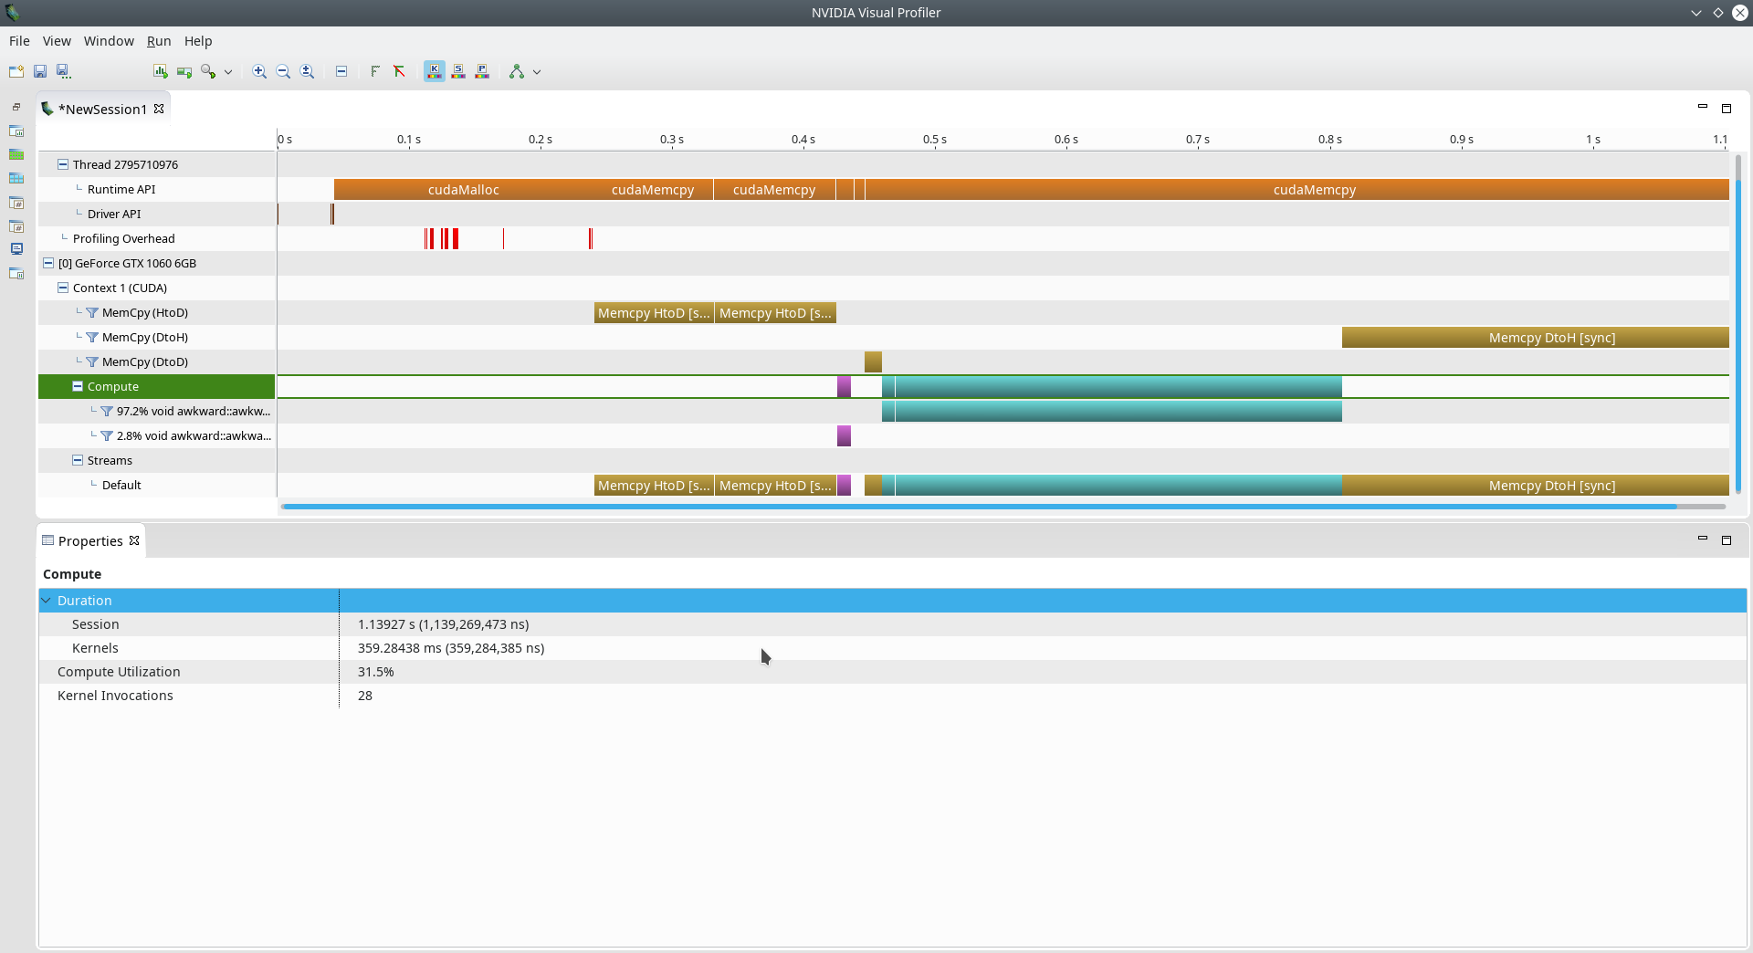Select the cudaMalloc interval in Runtime API

463,190
